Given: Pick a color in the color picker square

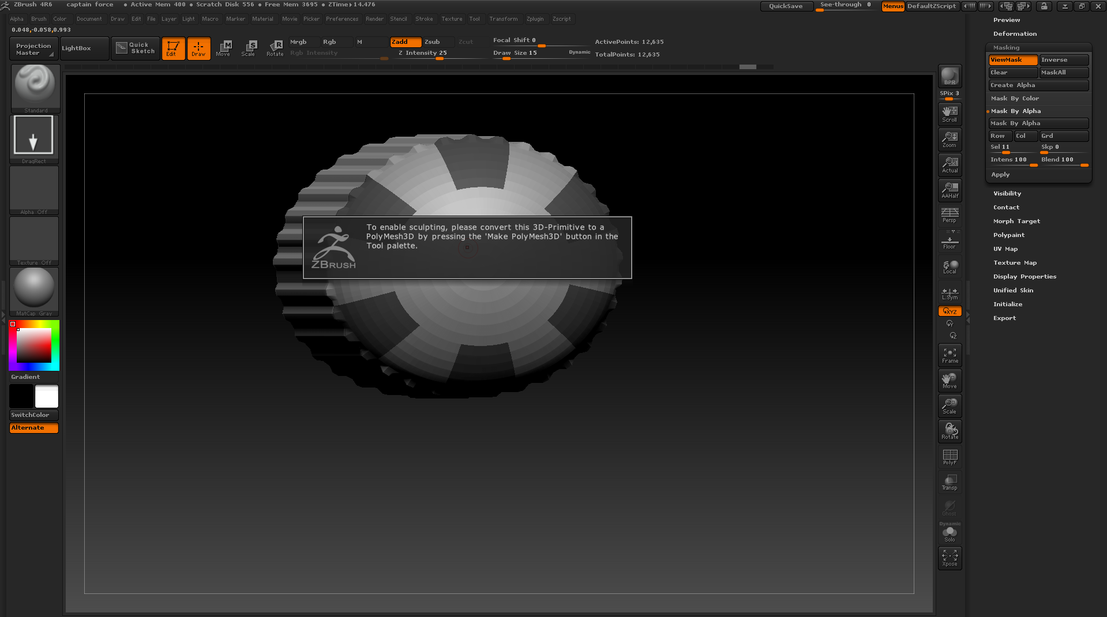Looking at the screenshot, I should (x=34, y=345).
